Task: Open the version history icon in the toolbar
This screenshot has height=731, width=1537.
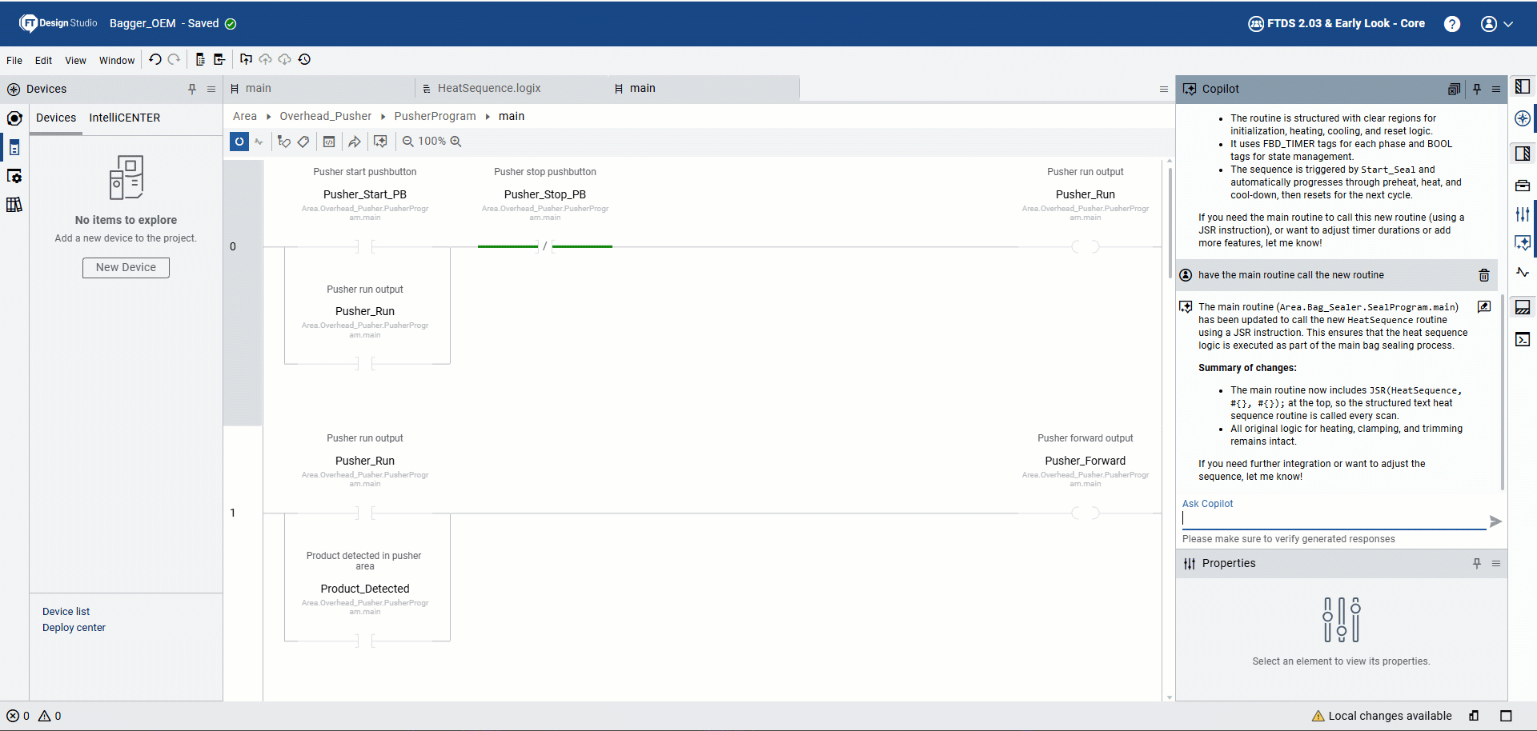Action: point(305,59)
